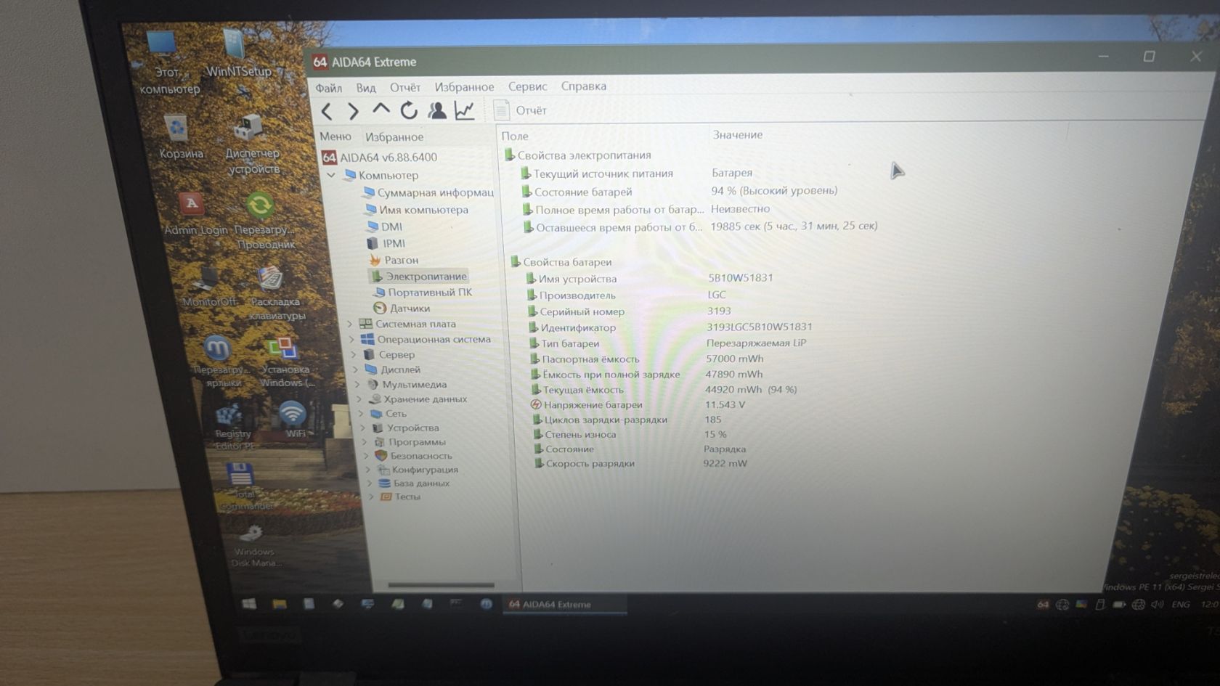Expand the Сервер tree node

coord(354,354)
